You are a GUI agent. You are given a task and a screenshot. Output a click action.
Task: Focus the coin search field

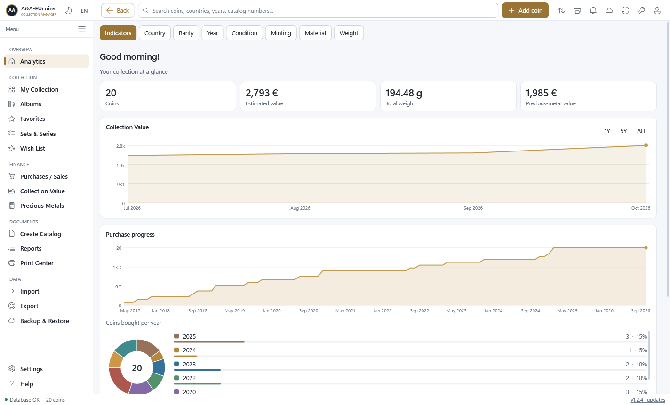pos(318,10)
